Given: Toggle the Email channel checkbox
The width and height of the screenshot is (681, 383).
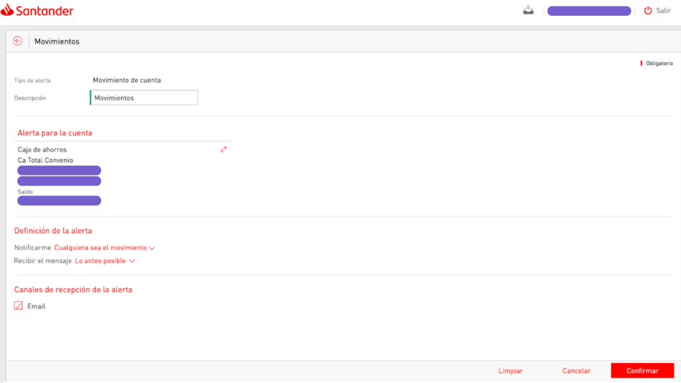Looking at the screenshot, I should pyautogui.click(x=18, y=306).
